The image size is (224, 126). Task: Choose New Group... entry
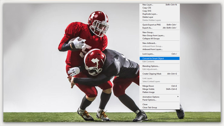(148, 32)
